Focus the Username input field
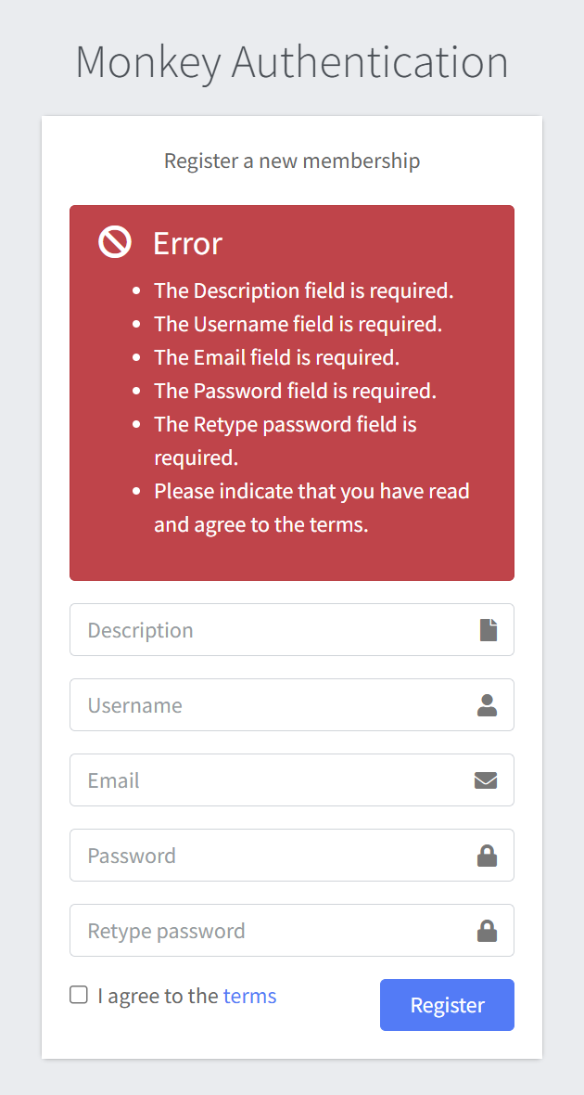This screenshot has width=584, height=1095. 292,705
